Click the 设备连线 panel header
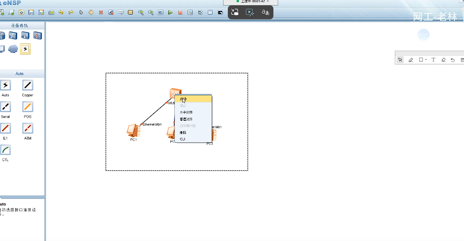 20,26
